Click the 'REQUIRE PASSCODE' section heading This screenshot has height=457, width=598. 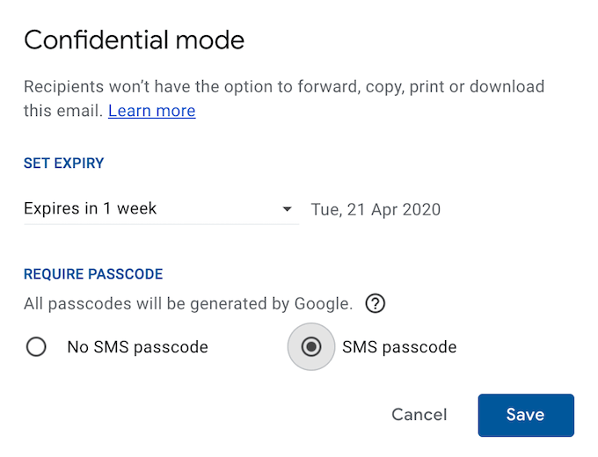point(93,274)
